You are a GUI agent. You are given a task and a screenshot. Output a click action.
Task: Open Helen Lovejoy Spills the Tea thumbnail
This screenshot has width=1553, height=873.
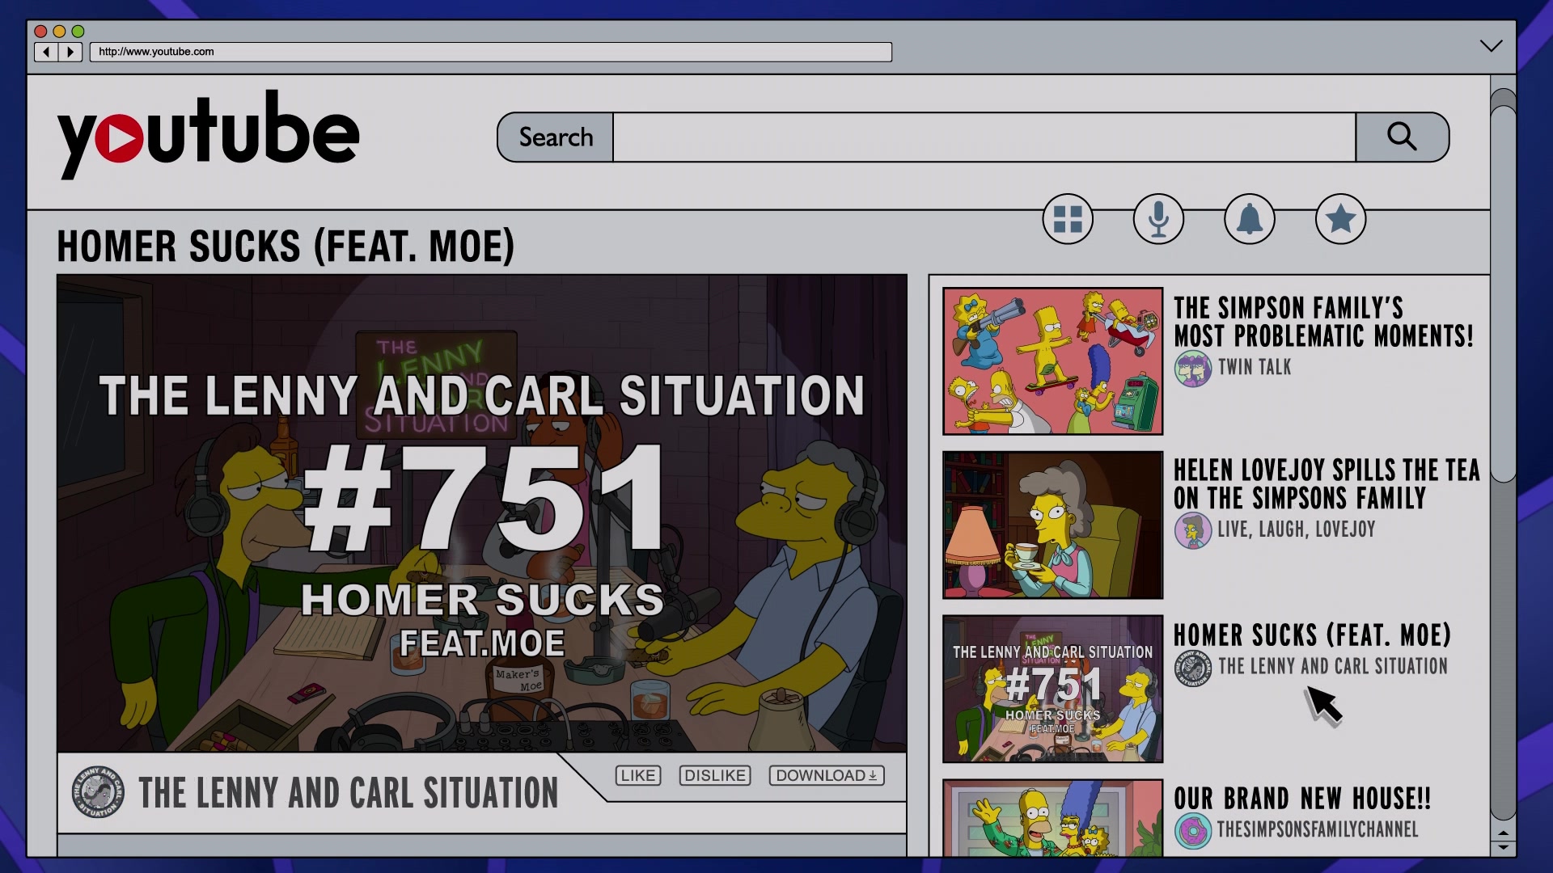coord(1052,525)
